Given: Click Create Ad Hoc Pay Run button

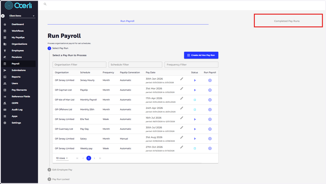Looking at the screenshot, I should point(201,55).
